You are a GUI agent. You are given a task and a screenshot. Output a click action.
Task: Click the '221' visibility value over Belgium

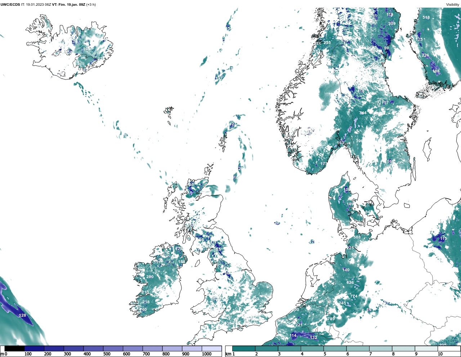299,325
